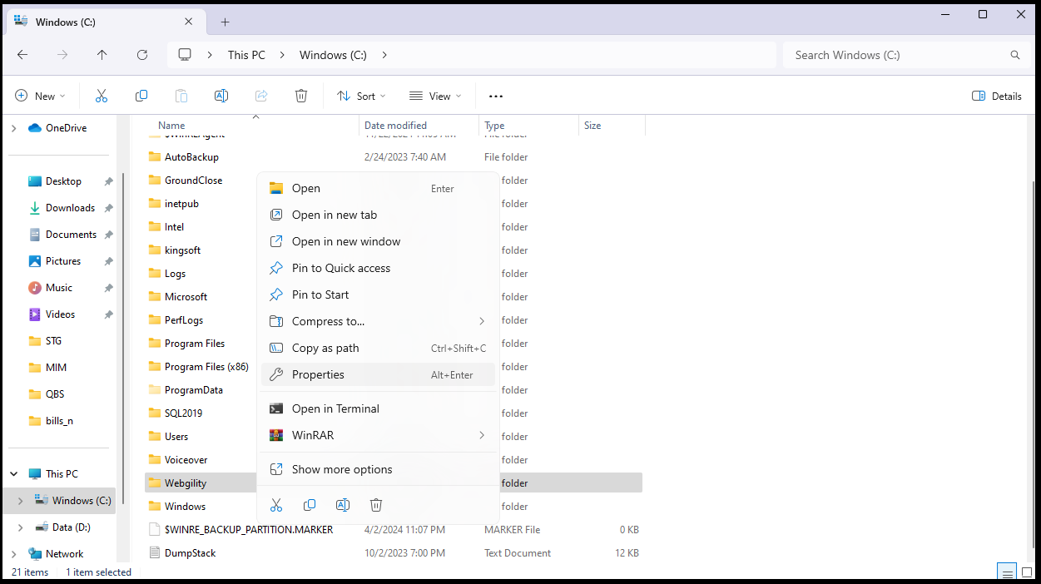Click the Copy icon in toolbar
Viewport: 1041px width, 584px height.
pyautogui.click(x=141, y=96)
